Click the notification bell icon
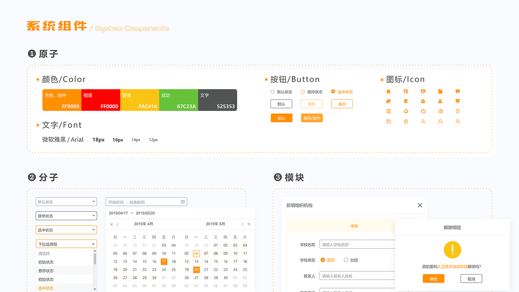Viewport: 519px width, 292px height. tap(406, 111)
